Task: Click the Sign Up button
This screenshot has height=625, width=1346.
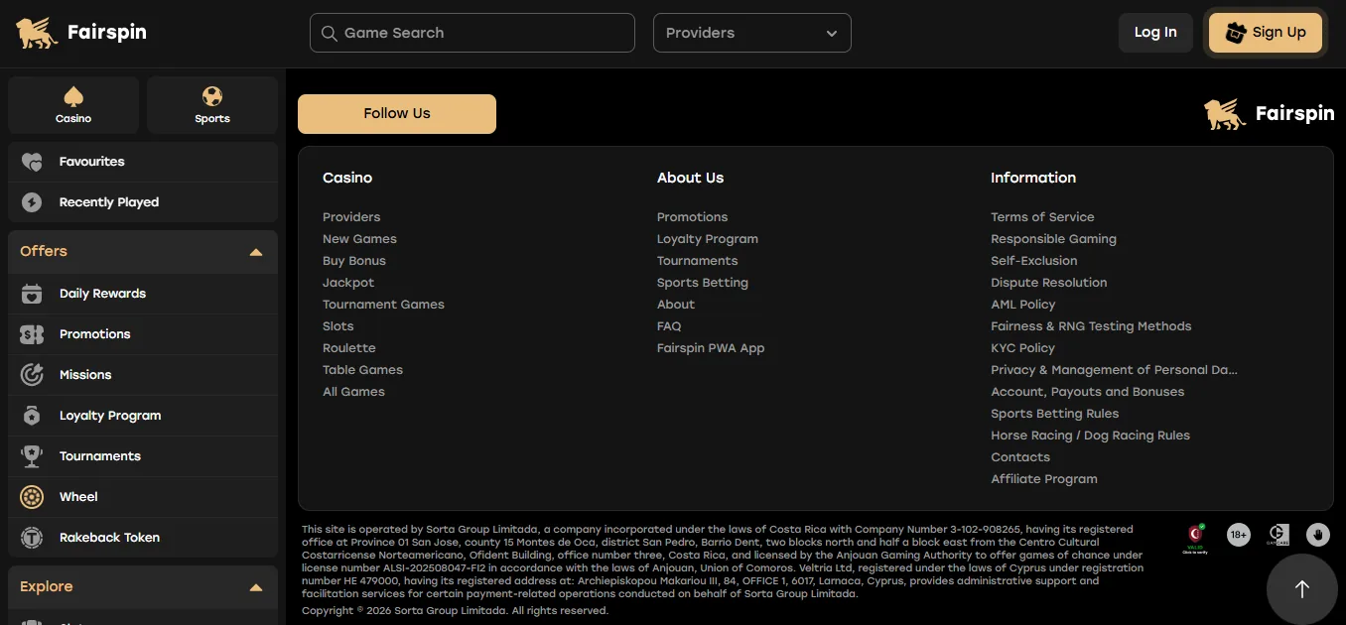Action: tap(1266, 33)
